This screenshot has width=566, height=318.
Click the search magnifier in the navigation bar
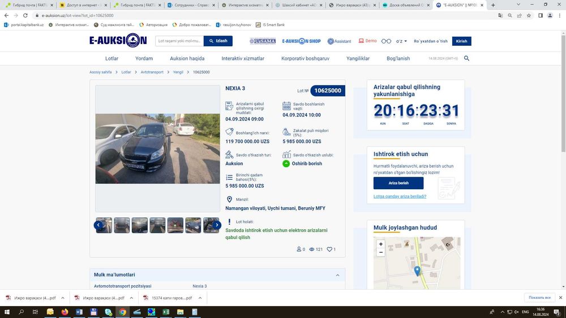(466, 58)
